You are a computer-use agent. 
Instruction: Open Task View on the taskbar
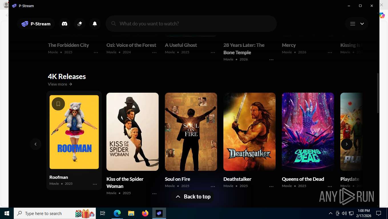click(103, 213)
